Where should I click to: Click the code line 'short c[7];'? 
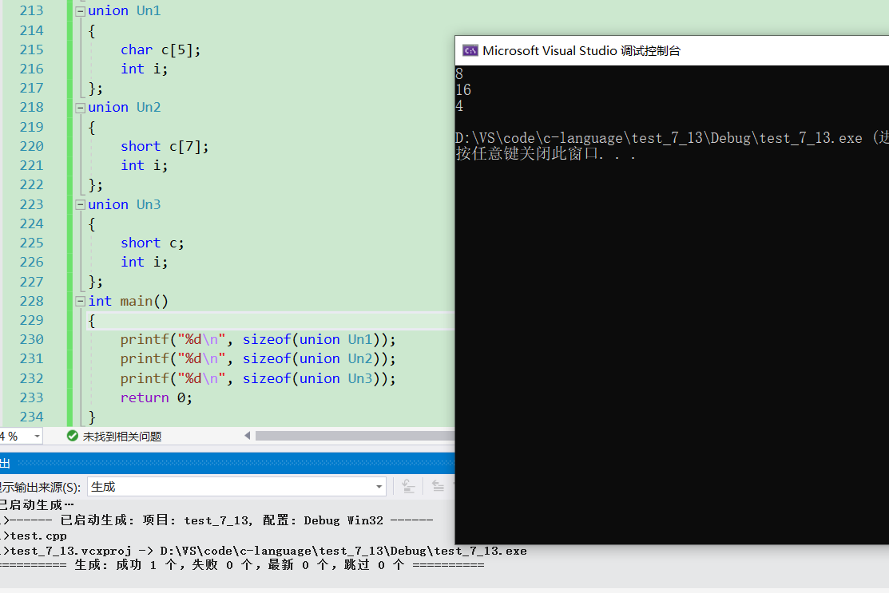pos(165,147)
